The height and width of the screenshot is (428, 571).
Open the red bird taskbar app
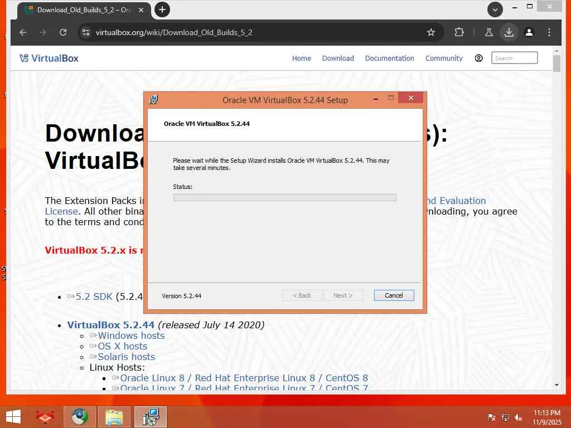pos(45,417)
